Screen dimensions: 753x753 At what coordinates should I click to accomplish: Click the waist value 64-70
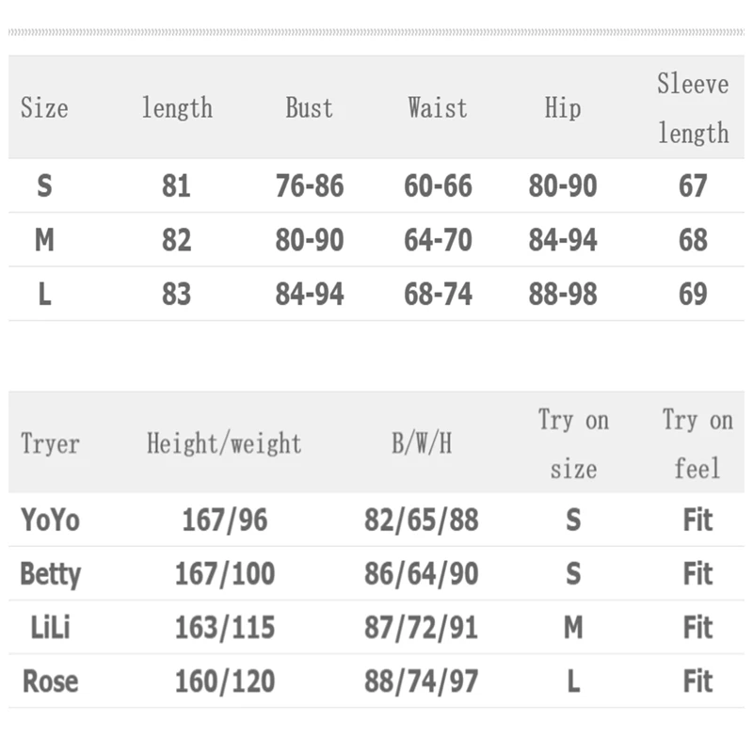(x=438, y=241)
